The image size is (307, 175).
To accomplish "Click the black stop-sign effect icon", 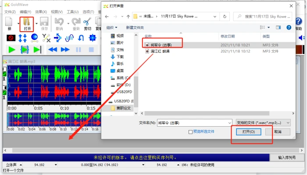I will click(x=11, y=38).
